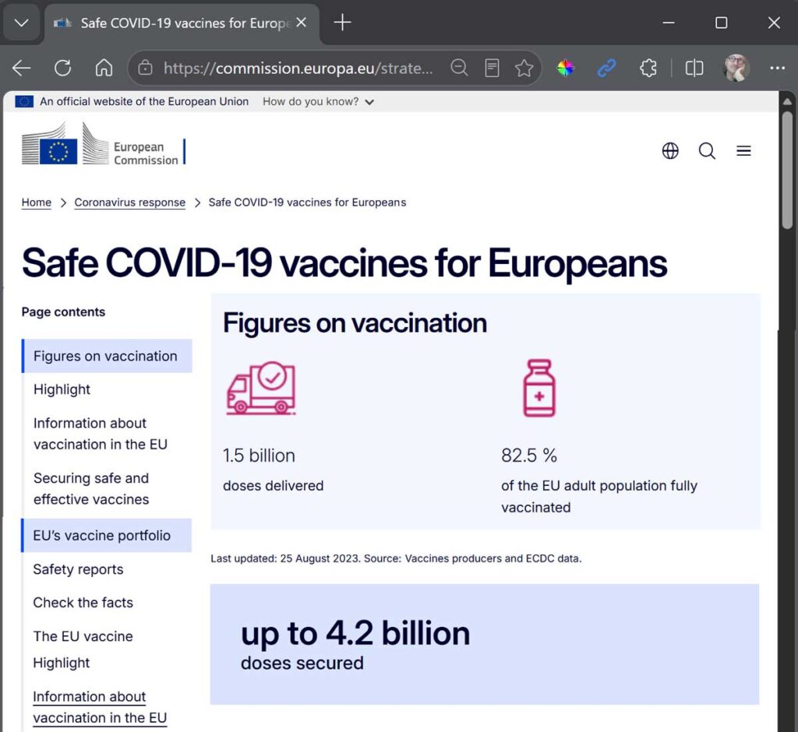798x732 pixels.
Task: Open the Extensions puzzle icon
Action: tap(648, 68)
